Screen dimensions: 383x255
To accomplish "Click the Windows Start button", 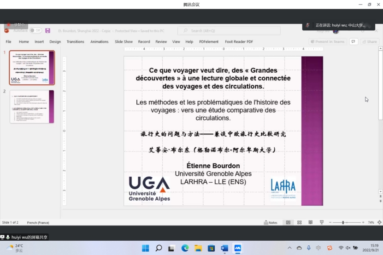I will pos(145,248).
